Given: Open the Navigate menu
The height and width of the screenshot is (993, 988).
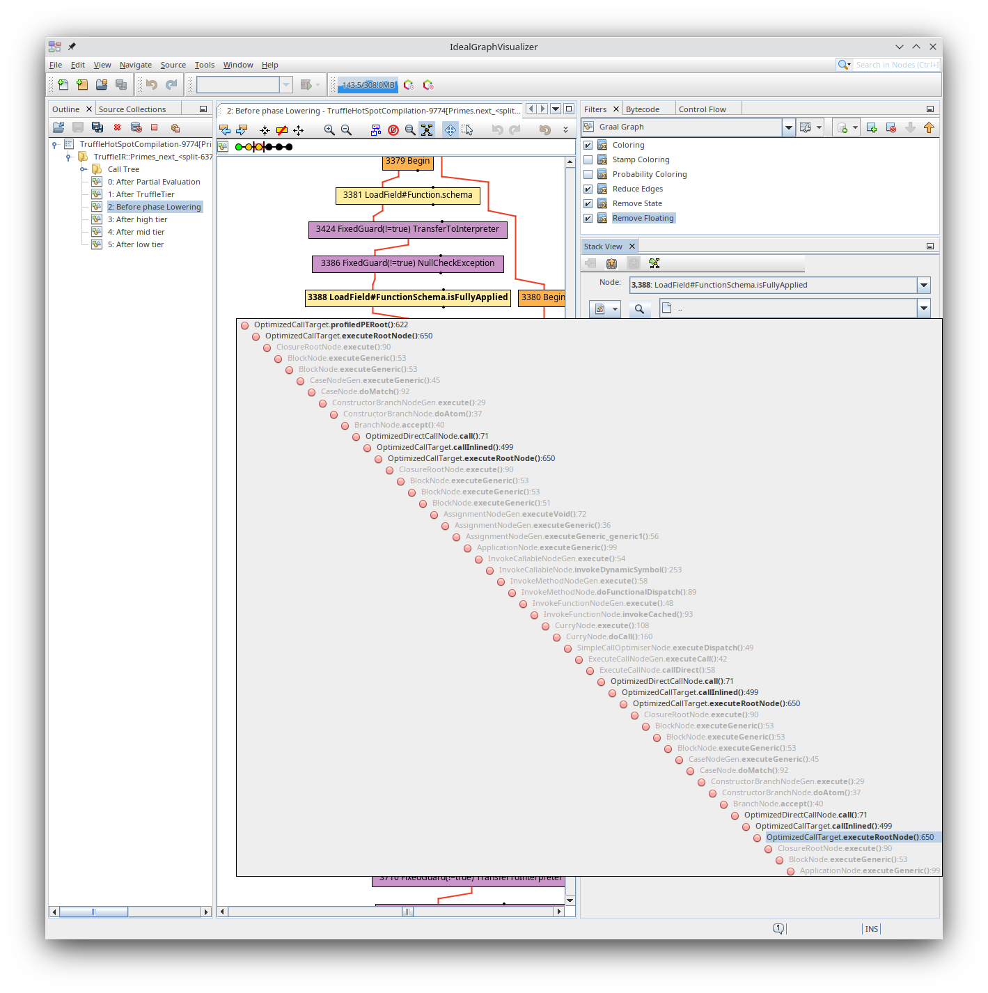Looking at the screenshot, I should pos(136,65).
